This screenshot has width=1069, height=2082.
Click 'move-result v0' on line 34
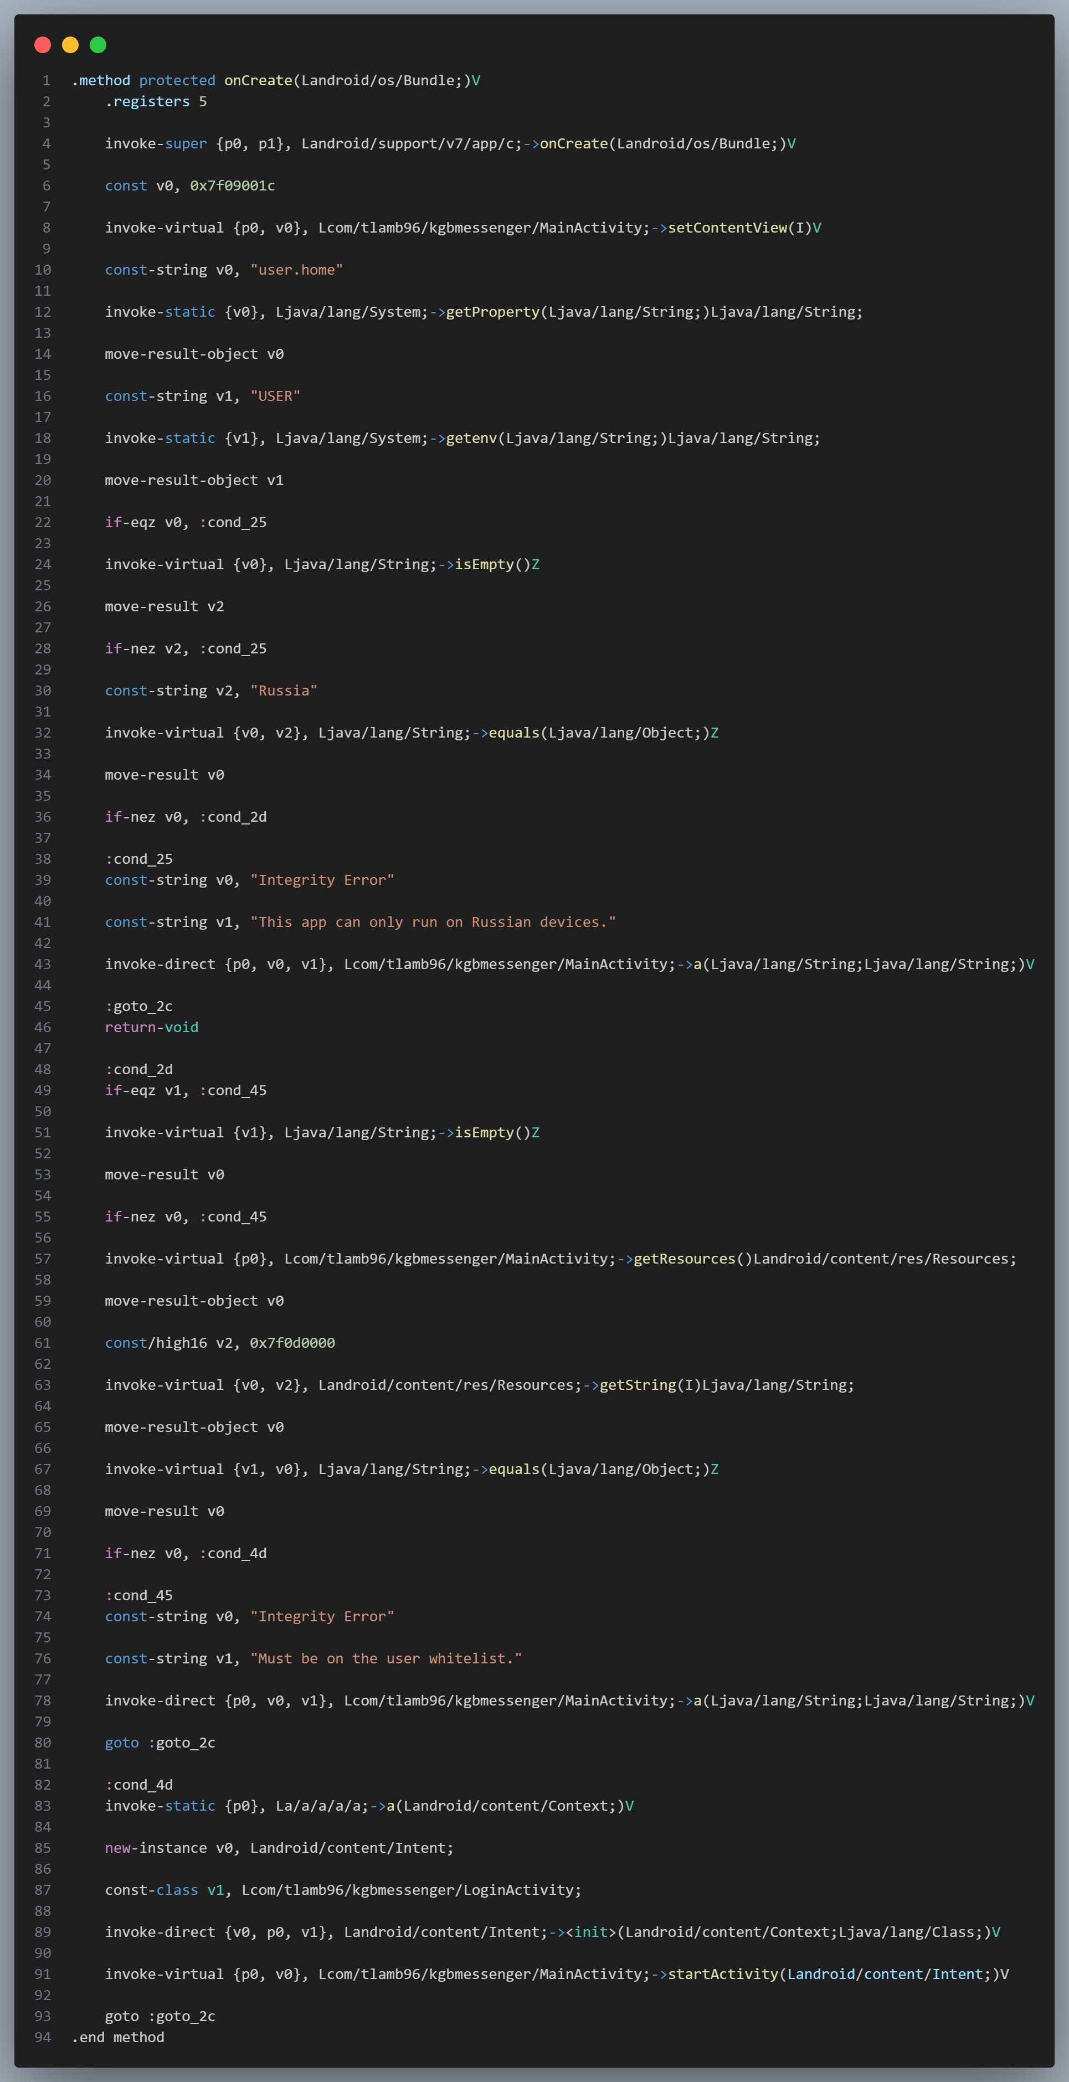pyautogui.click(x=165, y=774)
